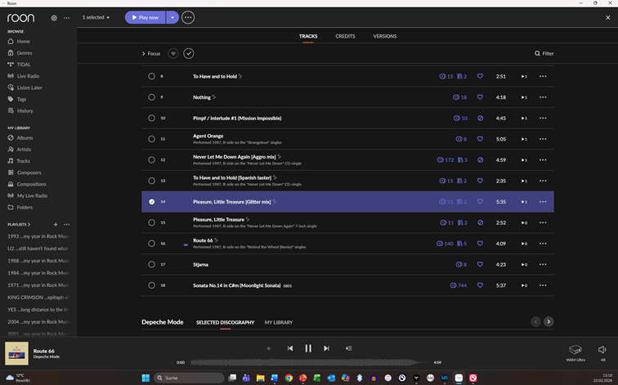Deselect the checked Pleasure, Little Treasure Glitter mix

(151, 201)
